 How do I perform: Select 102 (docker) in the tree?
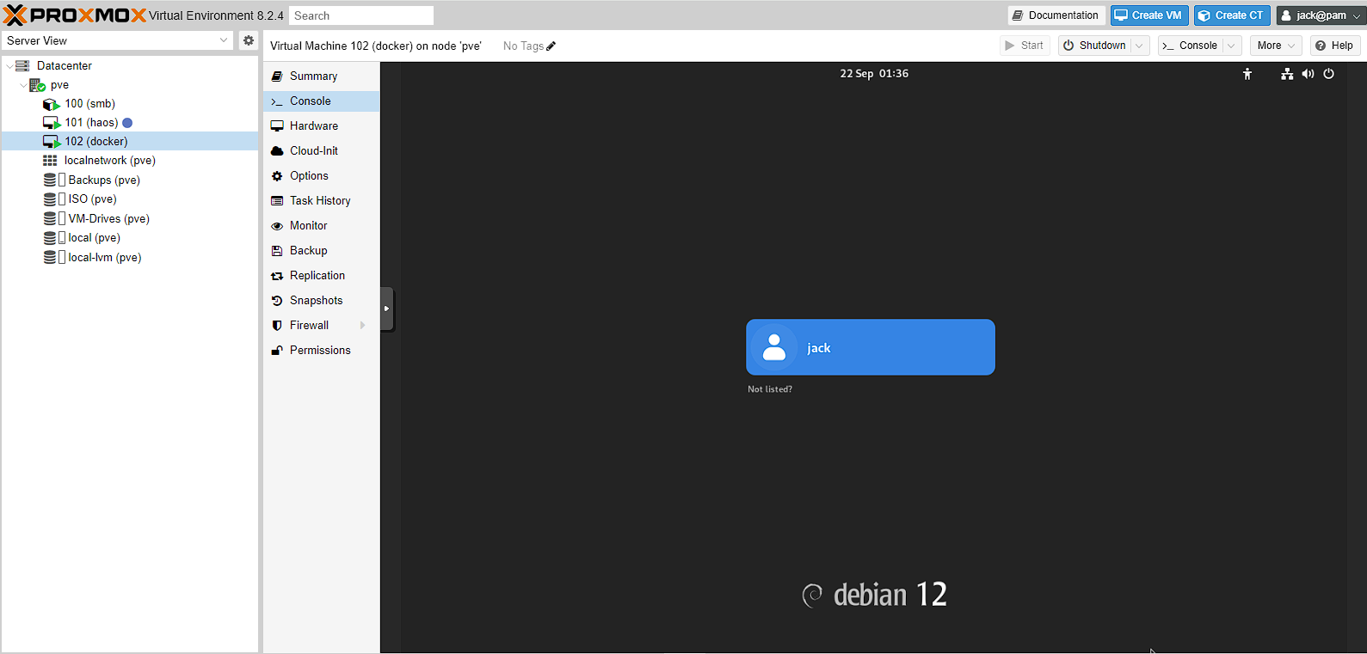coord(130,142)
